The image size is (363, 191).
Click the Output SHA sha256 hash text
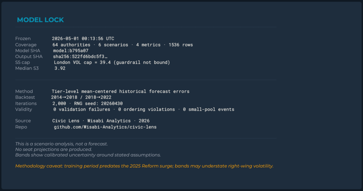[x=80, y=57]
